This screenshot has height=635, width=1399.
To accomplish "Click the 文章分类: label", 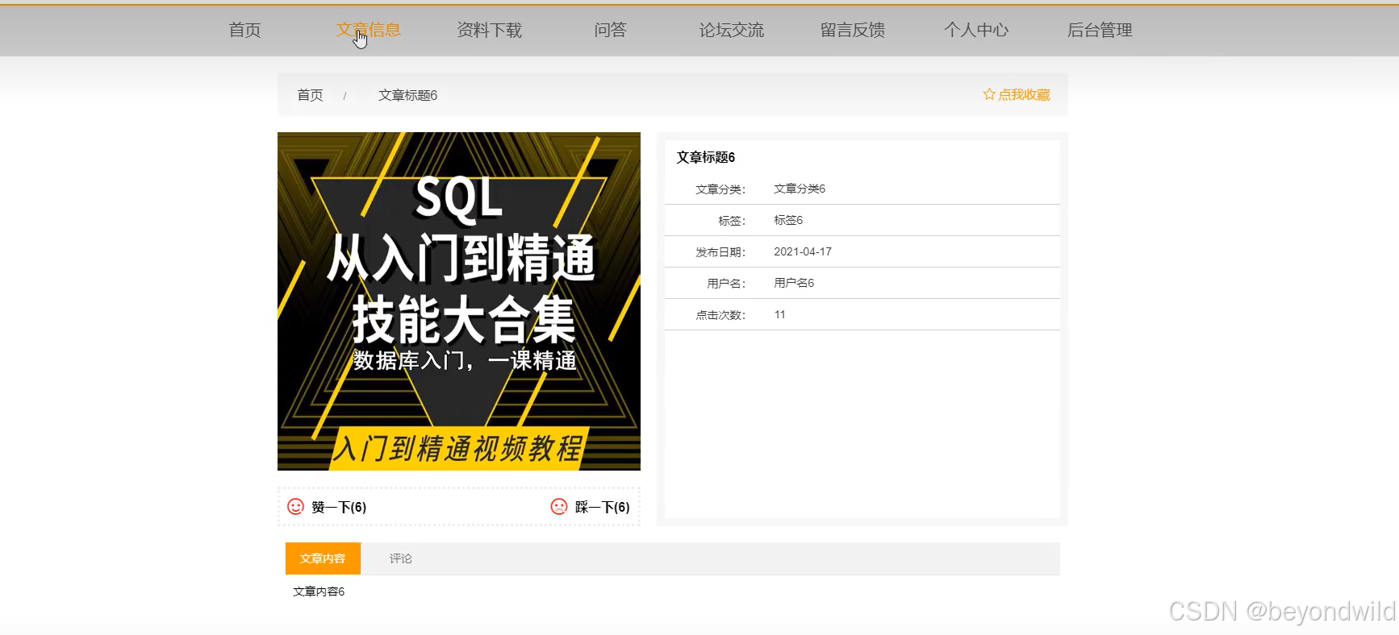I will point(720,189).
